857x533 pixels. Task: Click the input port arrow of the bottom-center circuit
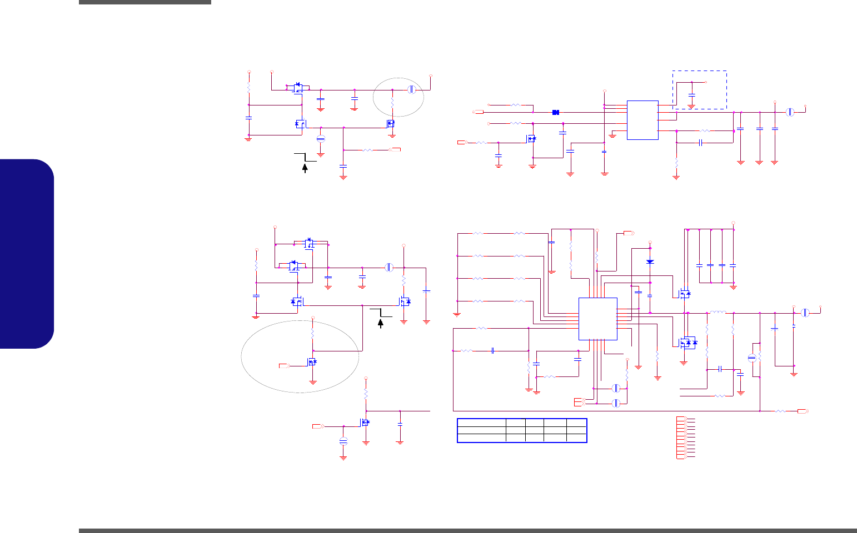pos(318,426)
